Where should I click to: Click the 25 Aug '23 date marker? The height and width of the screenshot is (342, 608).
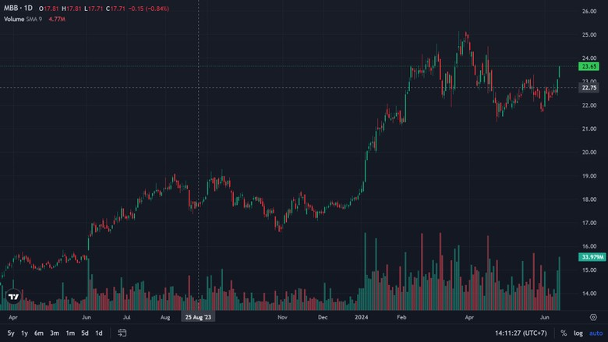pos(198,317)
